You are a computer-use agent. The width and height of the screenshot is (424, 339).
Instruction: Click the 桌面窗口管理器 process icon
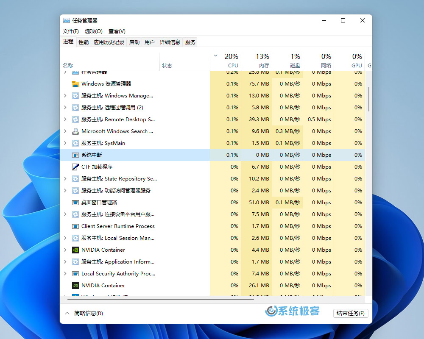pyautogui.click(x=75, y=203)
